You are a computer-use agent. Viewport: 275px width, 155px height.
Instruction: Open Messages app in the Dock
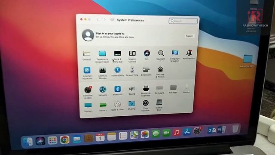tap(156, 134)
